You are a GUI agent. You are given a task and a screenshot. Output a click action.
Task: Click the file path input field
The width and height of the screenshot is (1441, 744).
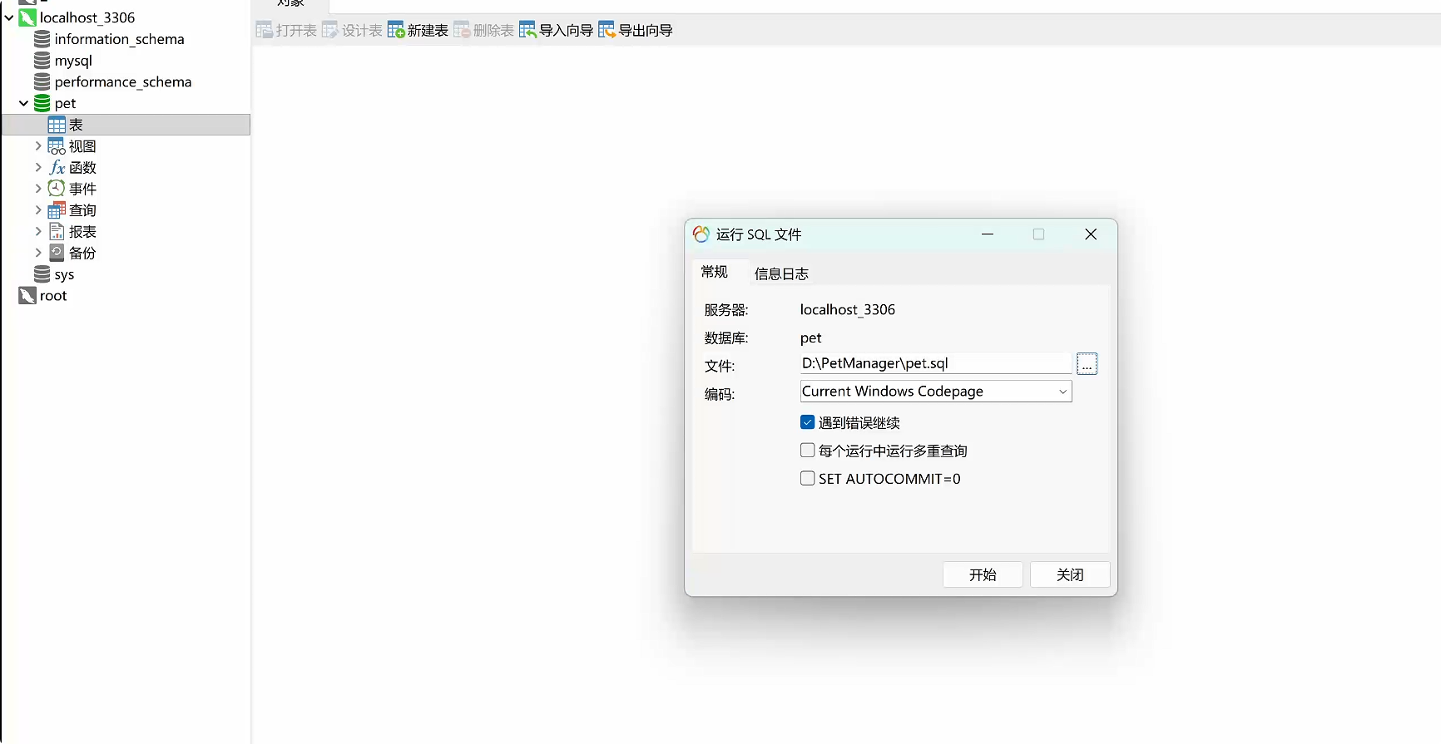(935, 363)
